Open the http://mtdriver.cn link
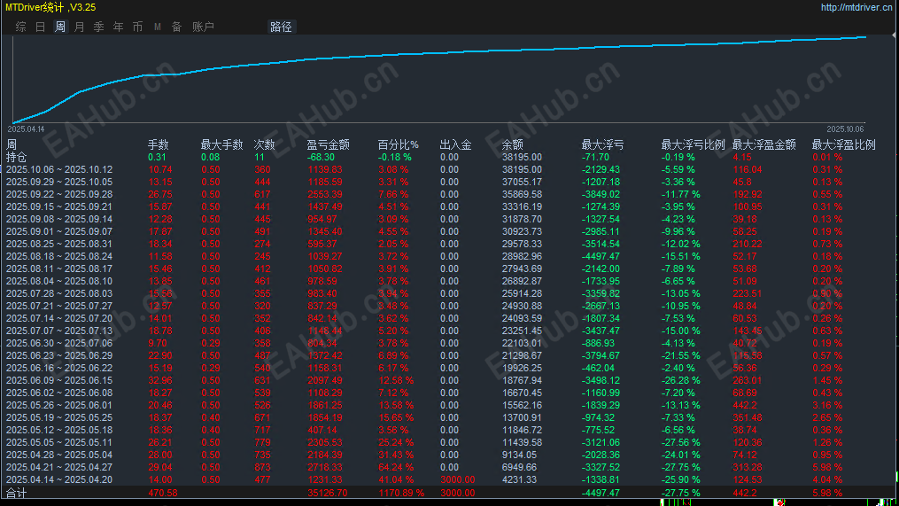 tap(856, 7)
